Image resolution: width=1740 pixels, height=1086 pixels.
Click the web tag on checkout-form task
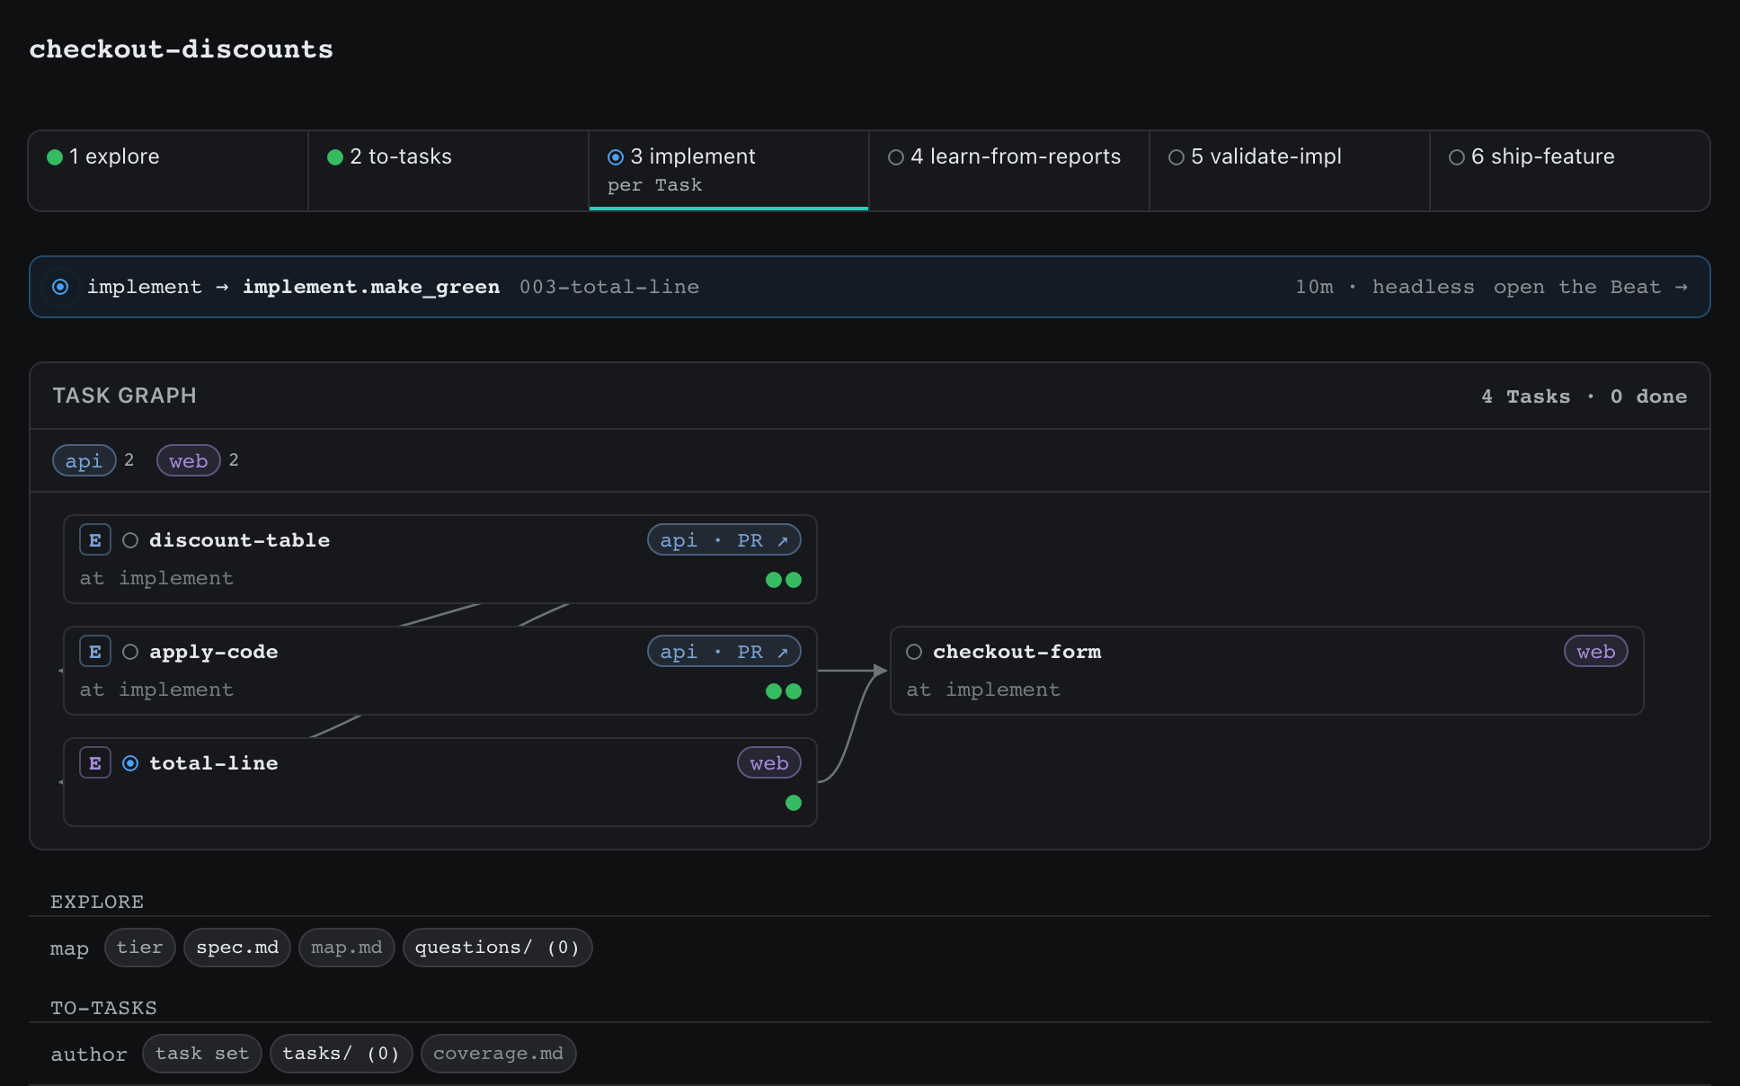(1596, 652)
